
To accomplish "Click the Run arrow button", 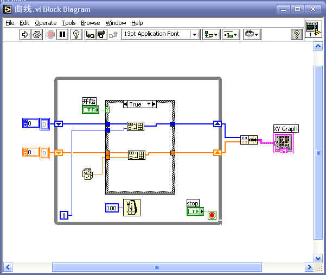I will (x=25, y=35).
